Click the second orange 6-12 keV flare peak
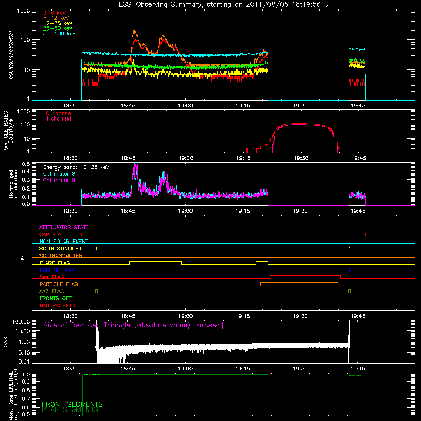Image resolution: width=421 pixels, height=421 pixels. (163, 36)
